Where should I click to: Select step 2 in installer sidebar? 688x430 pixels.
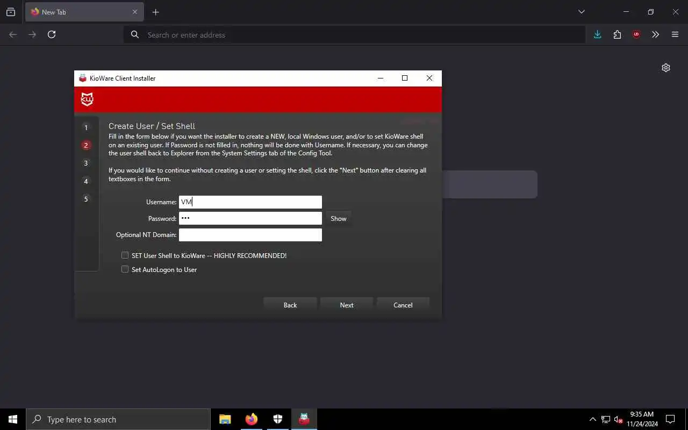86,145
